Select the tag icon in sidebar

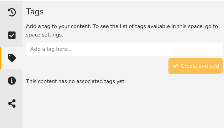coord(12,58)
